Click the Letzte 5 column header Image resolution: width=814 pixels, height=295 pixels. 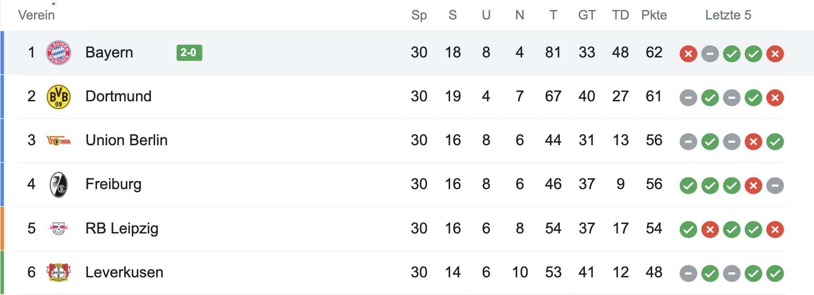point(728,15)
